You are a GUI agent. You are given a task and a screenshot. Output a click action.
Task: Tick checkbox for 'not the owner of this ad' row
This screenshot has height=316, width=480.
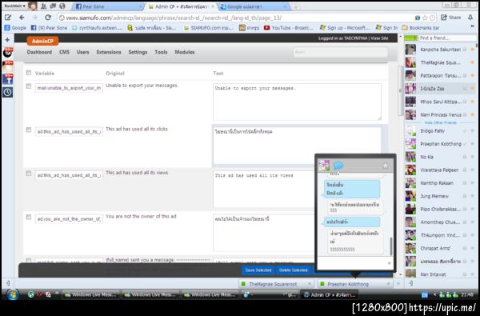[x=29, y=217]
